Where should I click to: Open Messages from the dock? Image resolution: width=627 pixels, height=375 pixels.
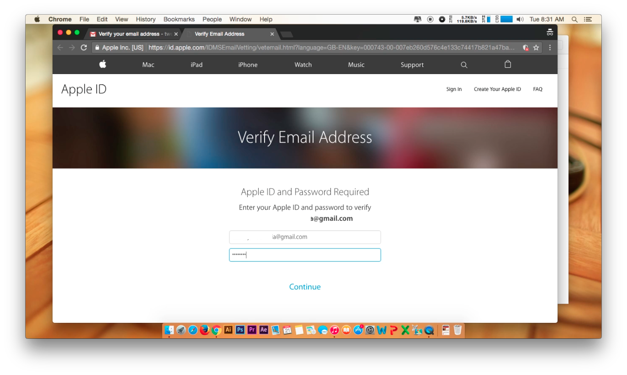(323, 330)
